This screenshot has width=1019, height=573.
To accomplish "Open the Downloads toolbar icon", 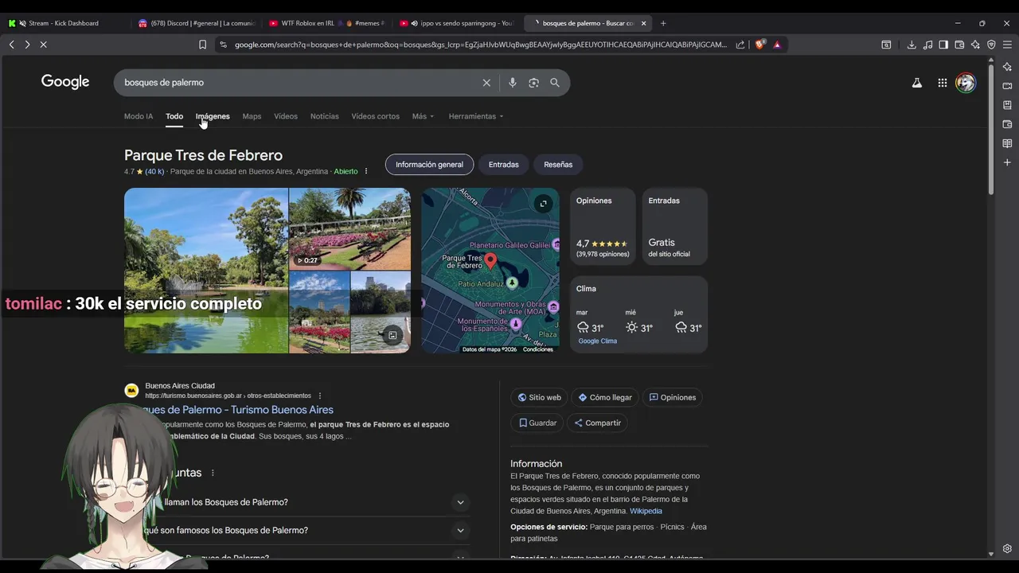I will point(912,45).
